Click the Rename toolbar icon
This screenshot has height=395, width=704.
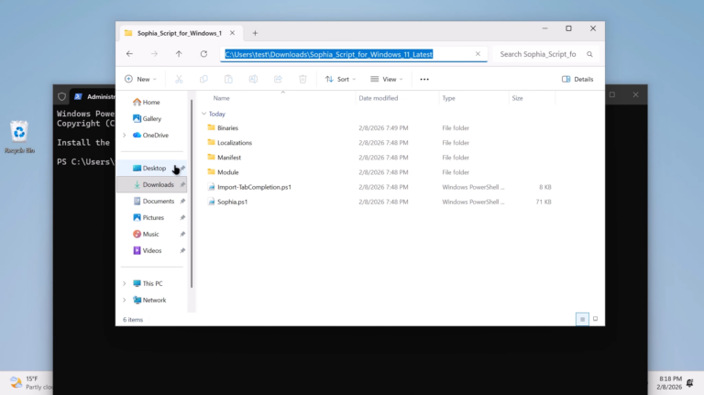tap(253, 79)
